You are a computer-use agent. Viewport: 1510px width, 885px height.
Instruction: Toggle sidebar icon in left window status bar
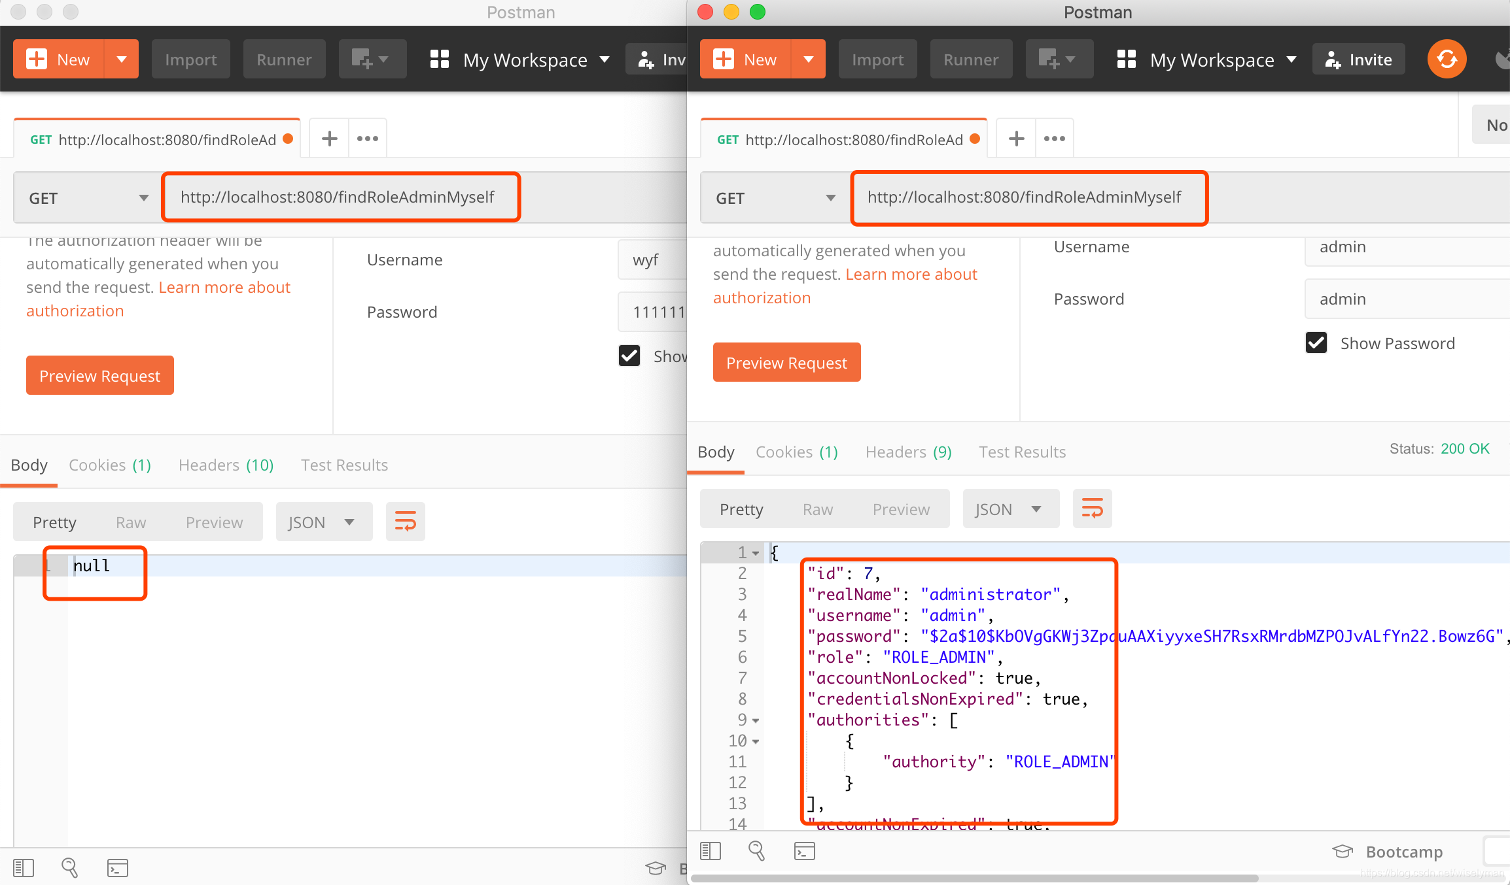[24, 867]
